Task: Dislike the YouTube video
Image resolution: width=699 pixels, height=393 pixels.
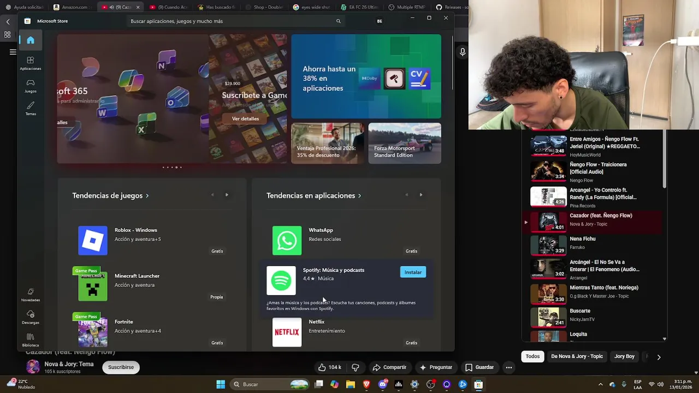Action: 356,367
